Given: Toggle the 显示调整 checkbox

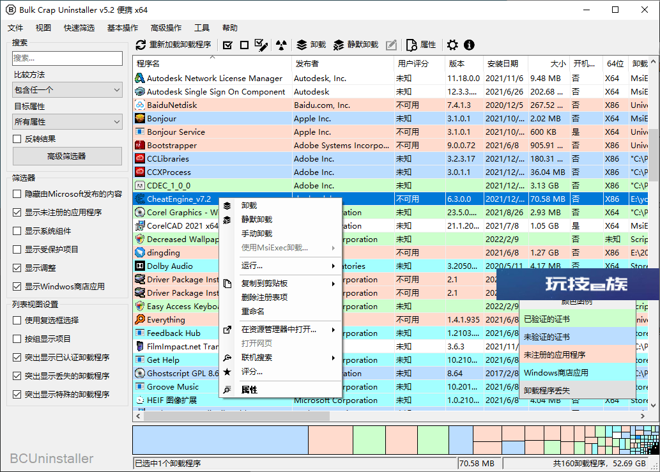Looking at the screenshot, I should tap(17, 268).
